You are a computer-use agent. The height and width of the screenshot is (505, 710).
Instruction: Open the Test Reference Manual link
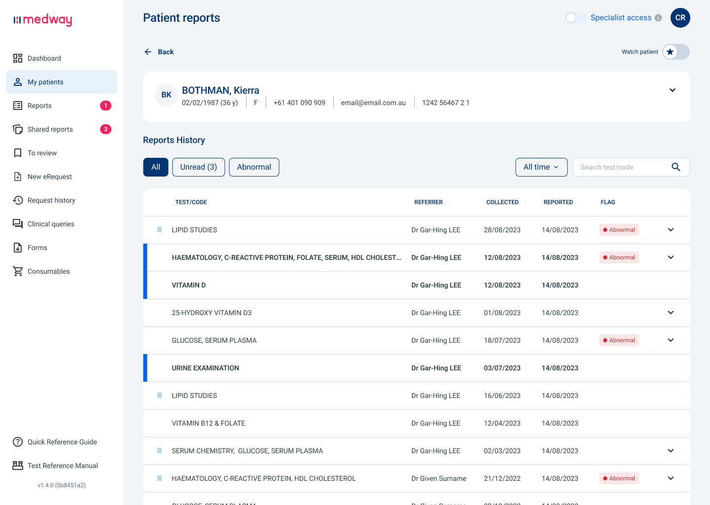[63, 466]
